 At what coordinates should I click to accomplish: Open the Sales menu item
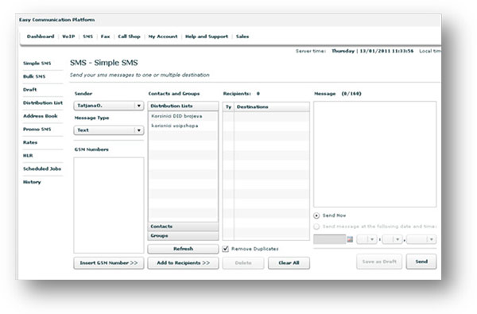[242, 37]
